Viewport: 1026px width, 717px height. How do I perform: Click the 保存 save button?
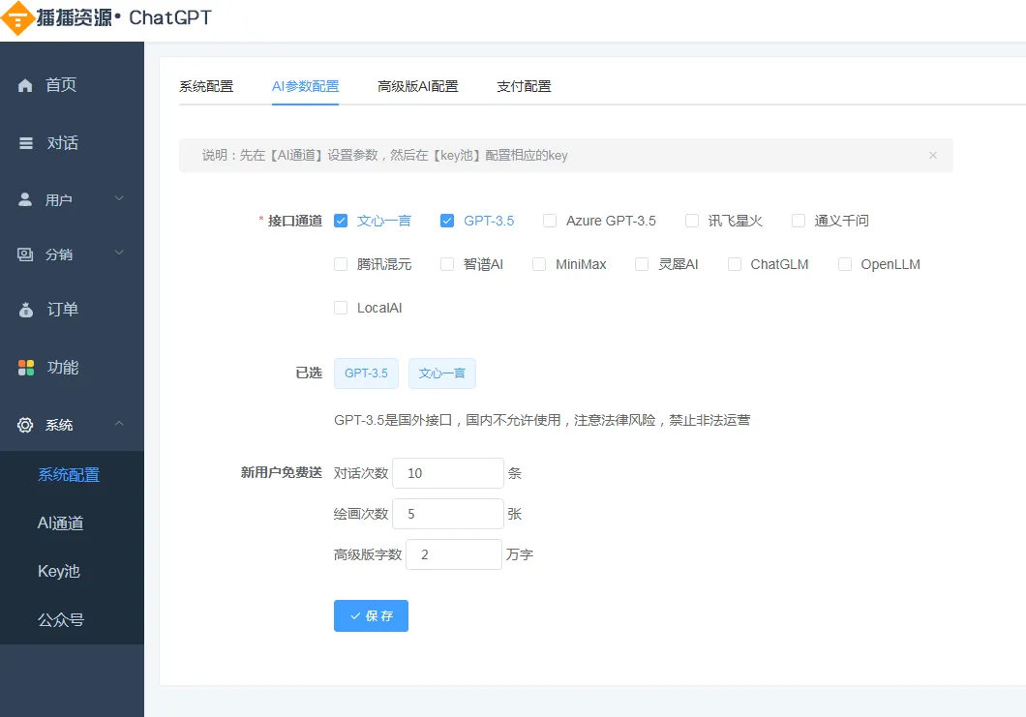[x=371, y=615]
